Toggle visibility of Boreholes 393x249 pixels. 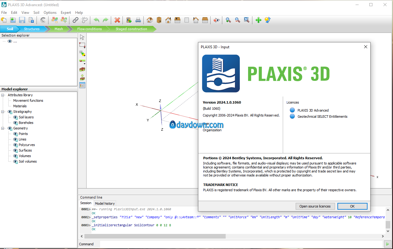(15, 123)
